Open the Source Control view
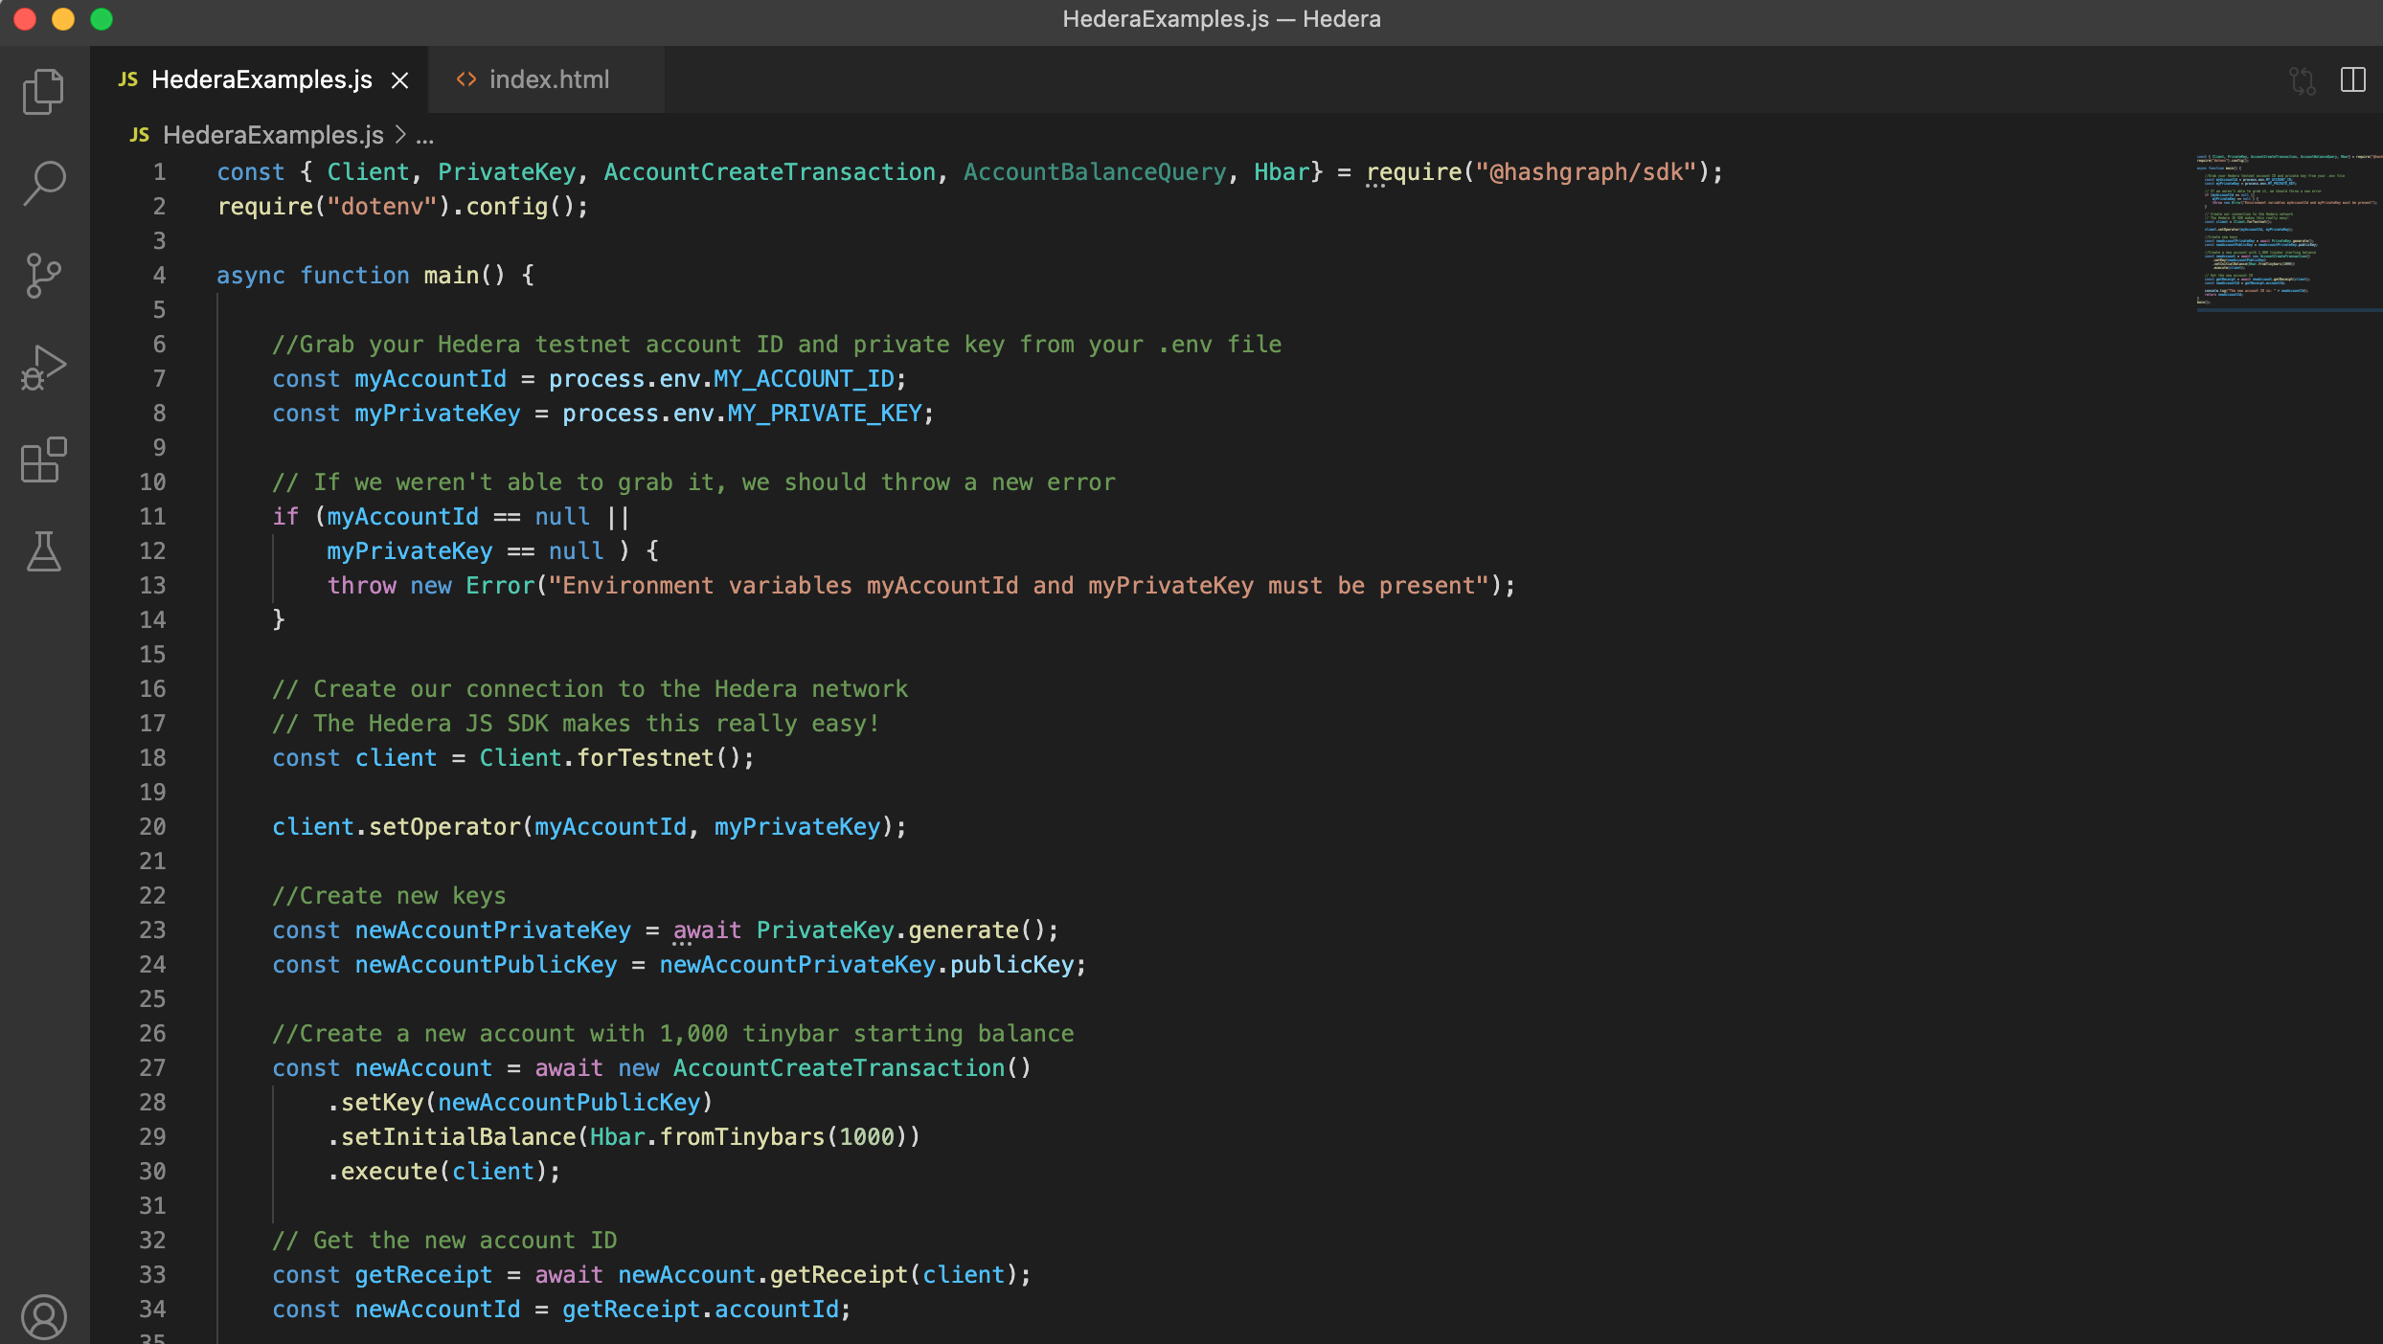The width and height of the screenshot is (2383, 1344). pyautogui.click(x=44, y=276)
